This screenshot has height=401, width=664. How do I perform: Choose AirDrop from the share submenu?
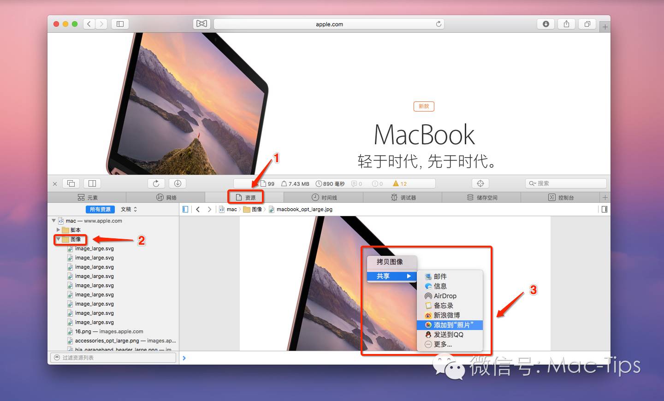tap(445, 296)
